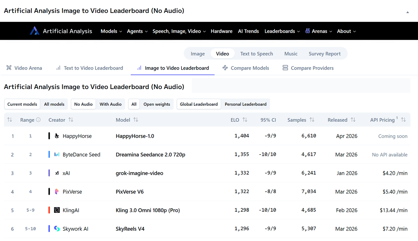The width and height of the screenshot is (418, 241).
Task: Open the Arenas controller icon menu
Action: click(x=308, y=31)
